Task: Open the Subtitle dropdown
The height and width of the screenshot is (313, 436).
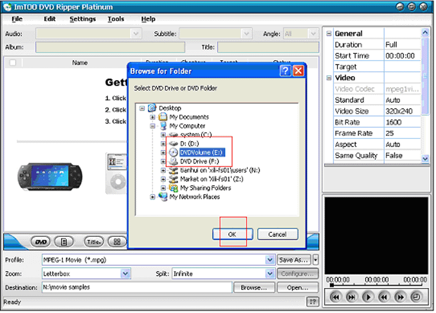Action: coord(247,34)
